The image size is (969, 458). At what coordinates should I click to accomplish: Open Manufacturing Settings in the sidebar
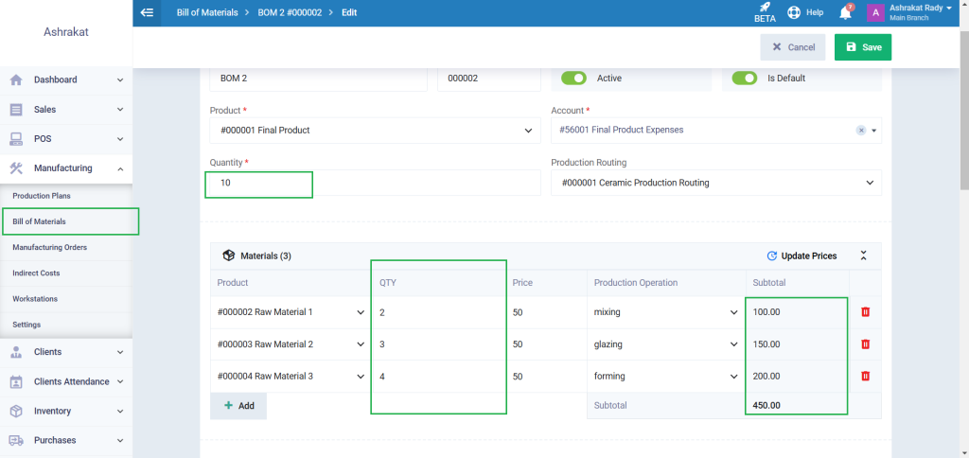[26, 325]
